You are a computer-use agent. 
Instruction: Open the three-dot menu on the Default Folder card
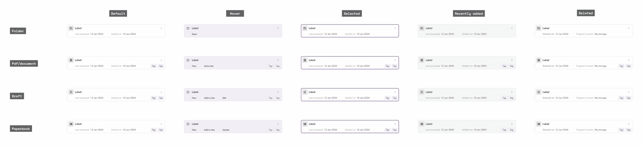click(161, 28)
